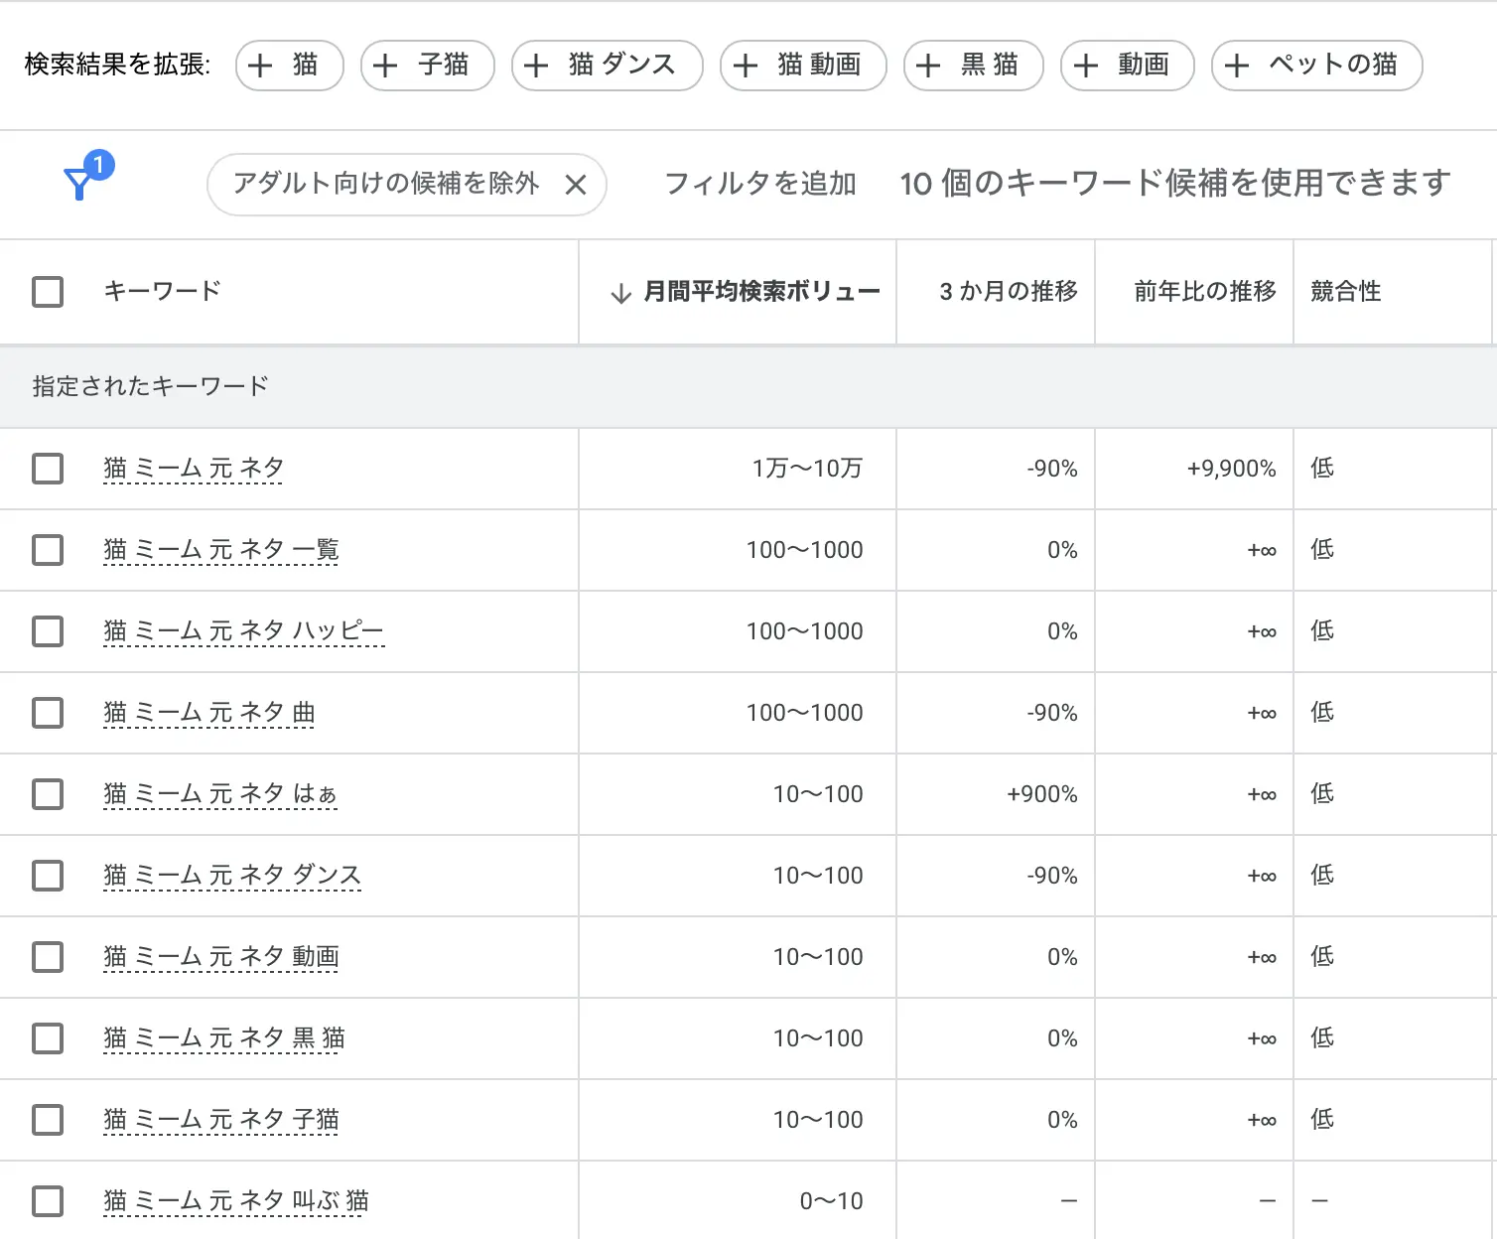
Task: Sort by 前年比の推移 column header
Action: pyautogui.click(x=1204, y=292)
